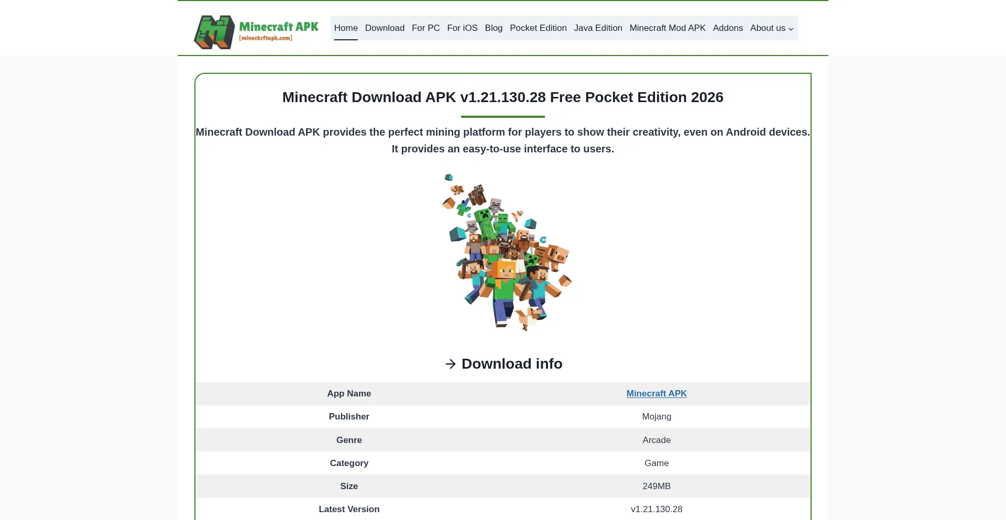This screenshot has width=1006, height=520.
Task: Open the Addons page
Action: click(x=728, y=28)
